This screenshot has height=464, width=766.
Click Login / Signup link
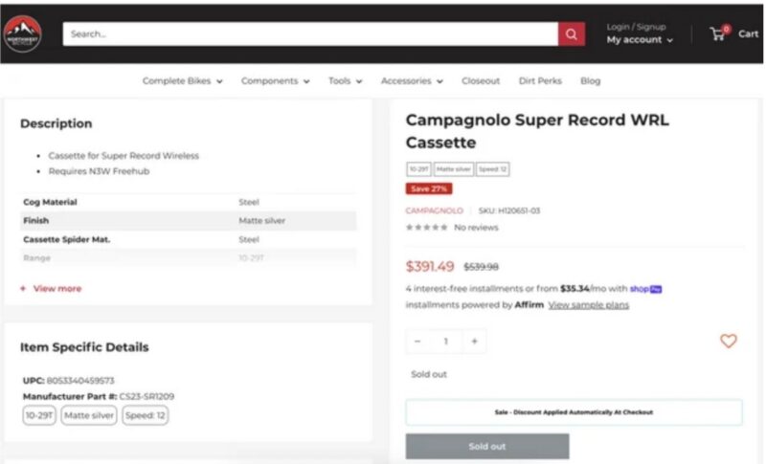636,27
